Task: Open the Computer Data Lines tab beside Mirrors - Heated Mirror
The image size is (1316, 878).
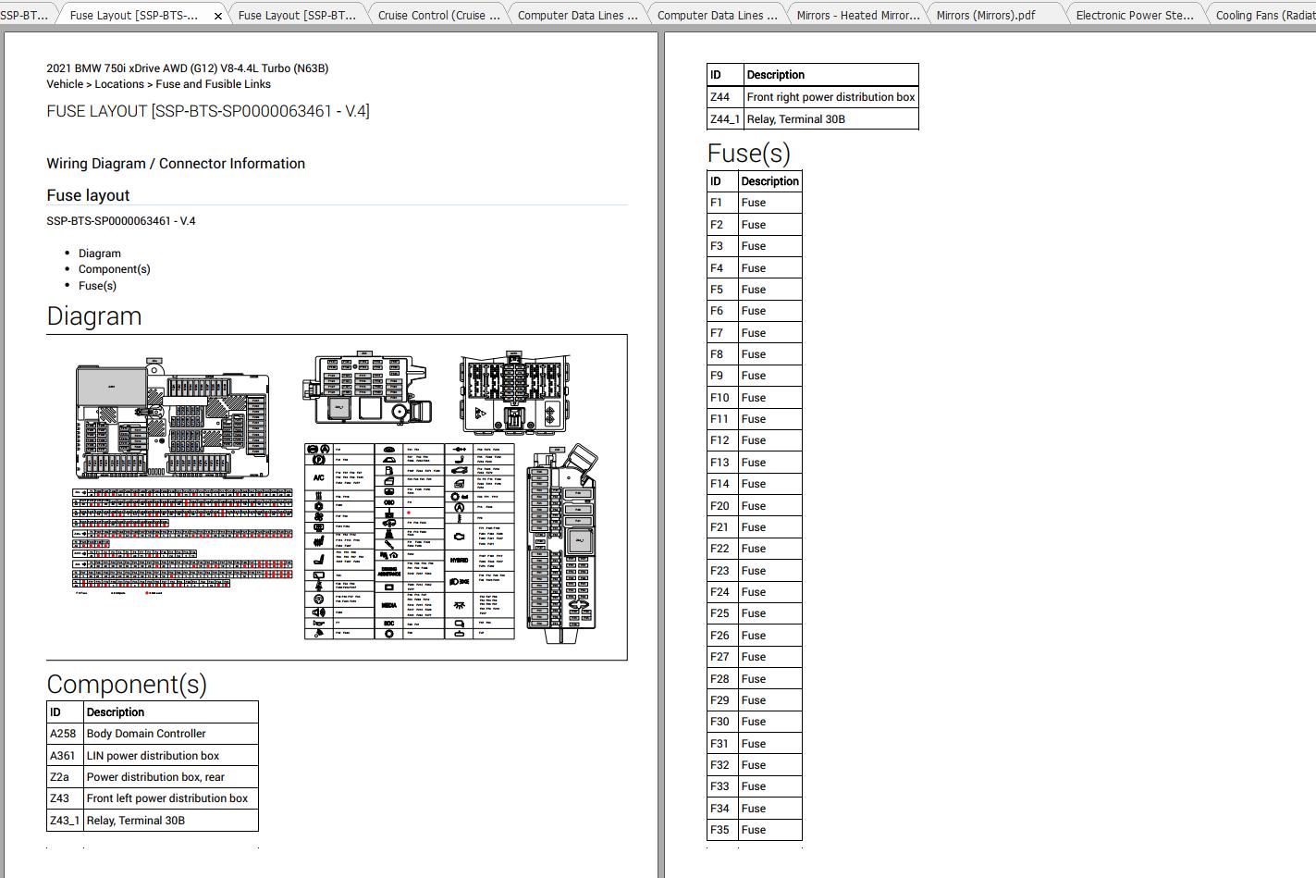Action: 717,15
